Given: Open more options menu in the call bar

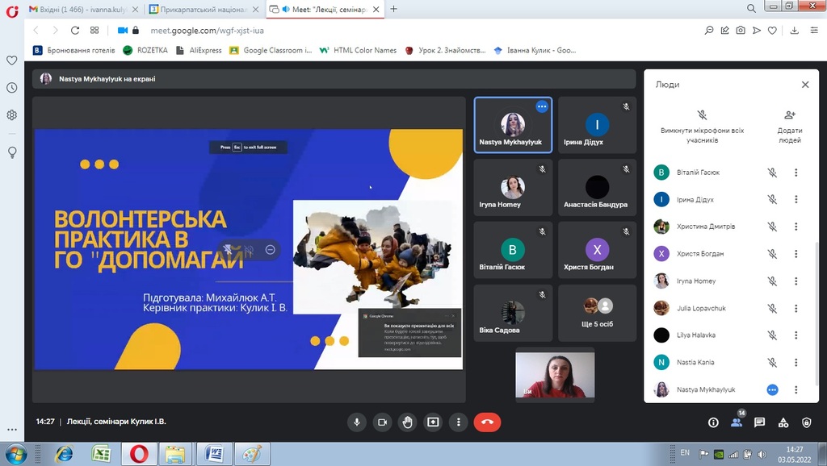Looking at the screenshot, I should tap(459, 422).
